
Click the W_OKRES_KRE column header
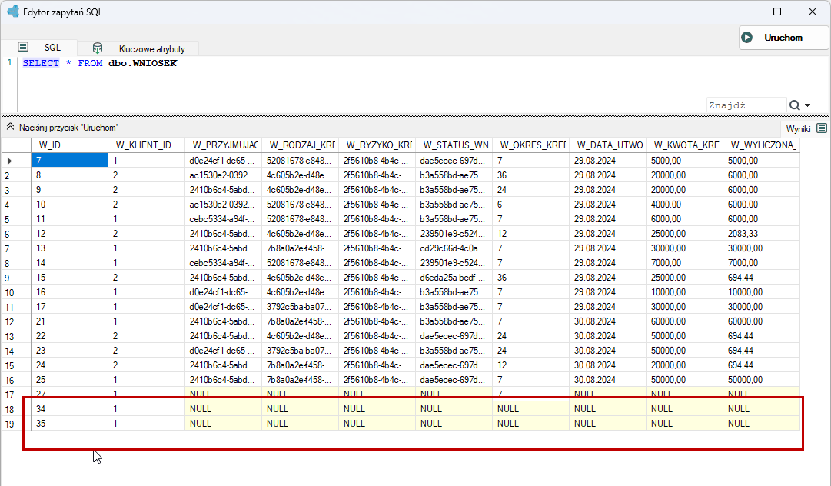pyautogui.click(x=530, y=145)
